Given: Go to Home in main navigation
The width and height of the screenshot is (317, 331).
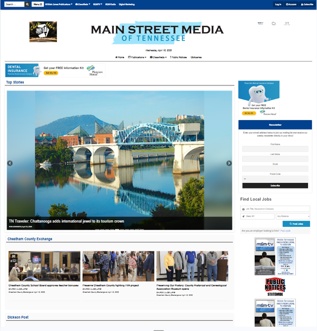Looking at the screenshot, I should pos(120,57).
